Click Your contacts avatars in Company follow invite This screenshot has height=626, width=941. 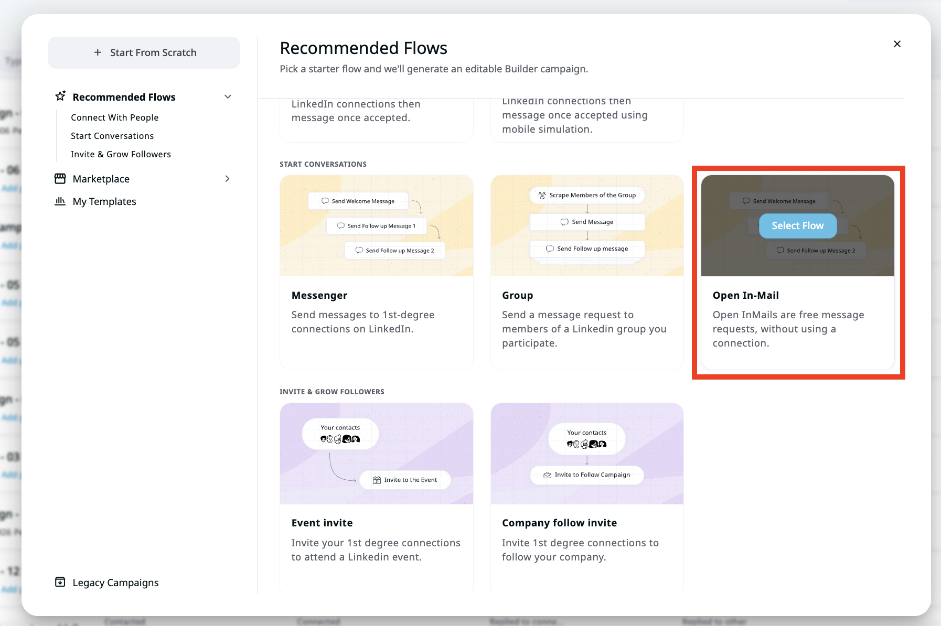(587, 444)
